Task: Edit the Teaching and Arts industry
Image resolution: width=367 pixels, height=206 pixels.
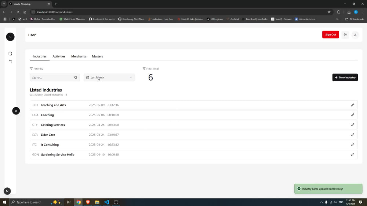Action: pyautogui.click(x=352, y=105)
